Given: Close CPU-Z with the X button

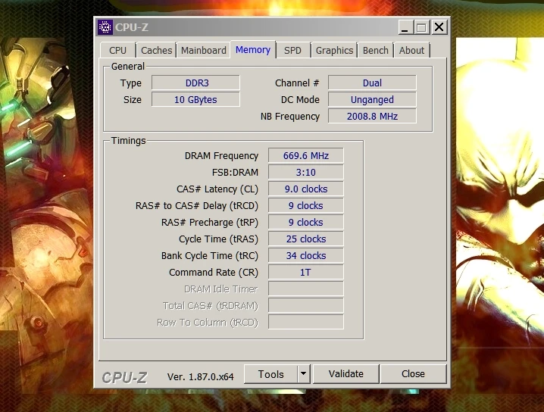Looking at the screenshot, I should point(439,27).
